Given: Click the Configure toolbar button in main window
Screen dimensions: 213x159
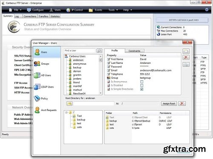Looking at the screenshot, I should click(x=35, y=10).
